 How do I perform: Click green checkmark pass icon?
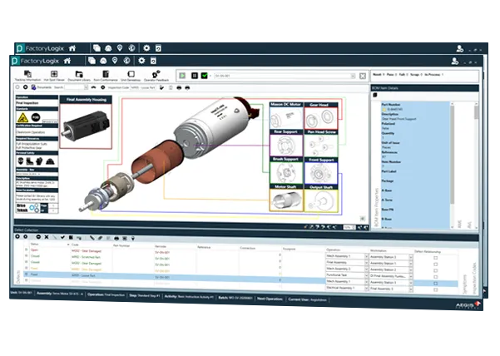pos(205,76)
